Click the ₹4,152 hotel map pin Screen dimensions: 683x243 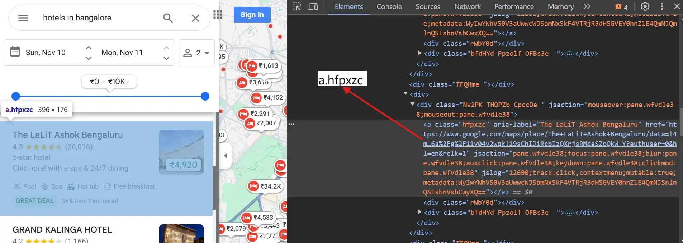point(267,98)
